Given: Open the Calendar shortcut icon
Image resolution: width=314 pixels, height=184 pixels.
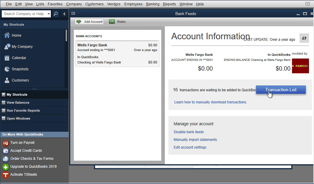Looking at the screenshot, I should point(7,58).
